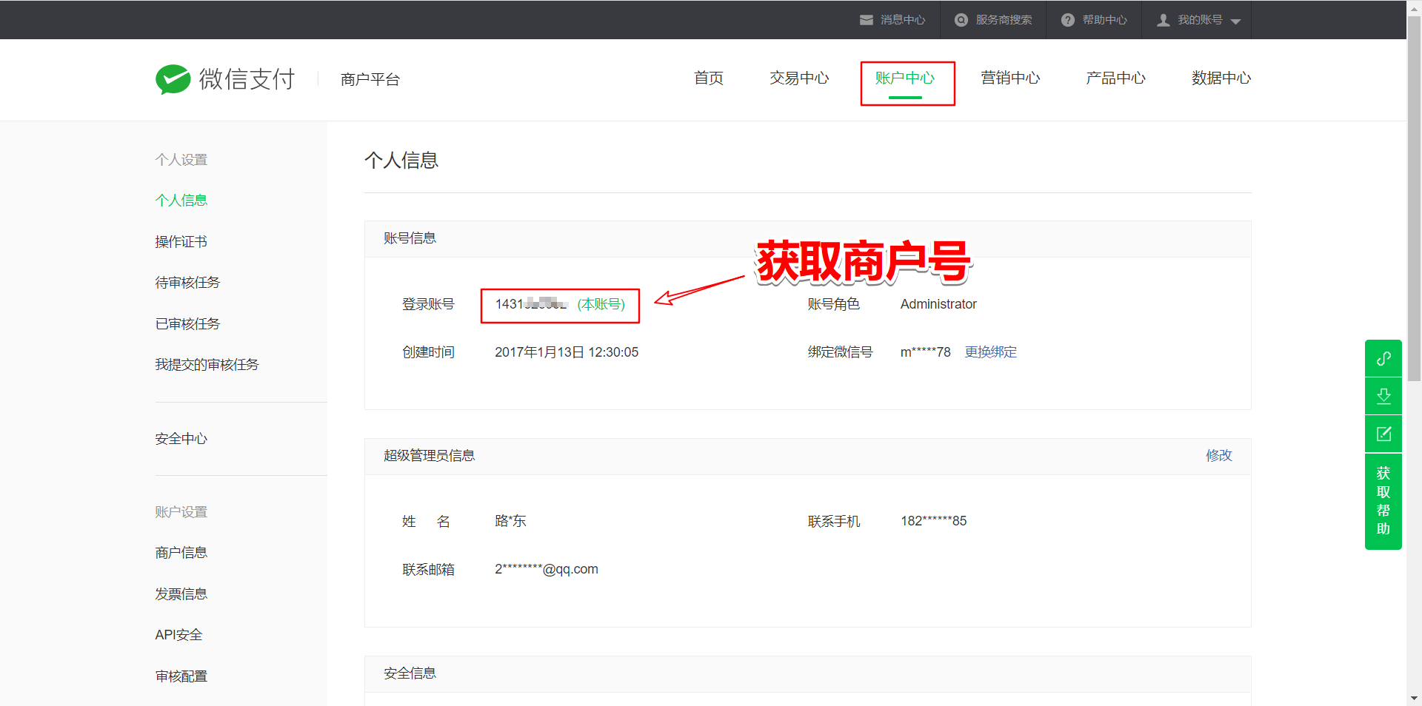Click the green edit feedback icon
1422x706 pixels.
1383,434
